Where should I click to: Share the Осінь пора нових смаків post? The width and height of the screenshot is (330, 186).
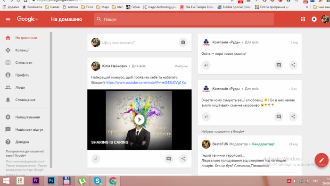(x=293, y=65)
